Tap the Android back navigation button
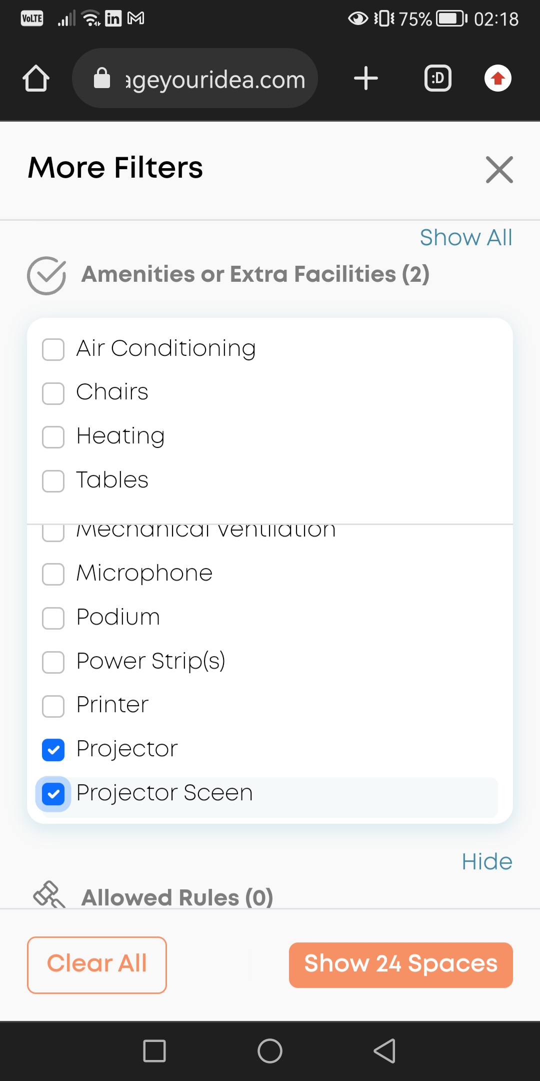Image resolution: width=540 pixels, height=1081 pixels. 384,1050
